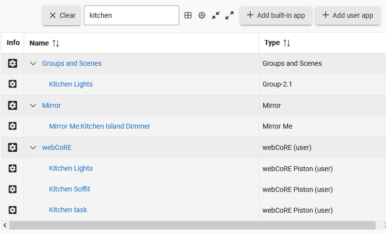Click the horizontal scrollbar left arrow

[4, 225]
